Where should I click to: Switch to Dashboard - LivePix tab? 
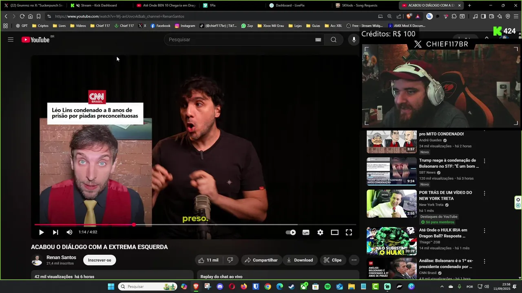(299, 5)
